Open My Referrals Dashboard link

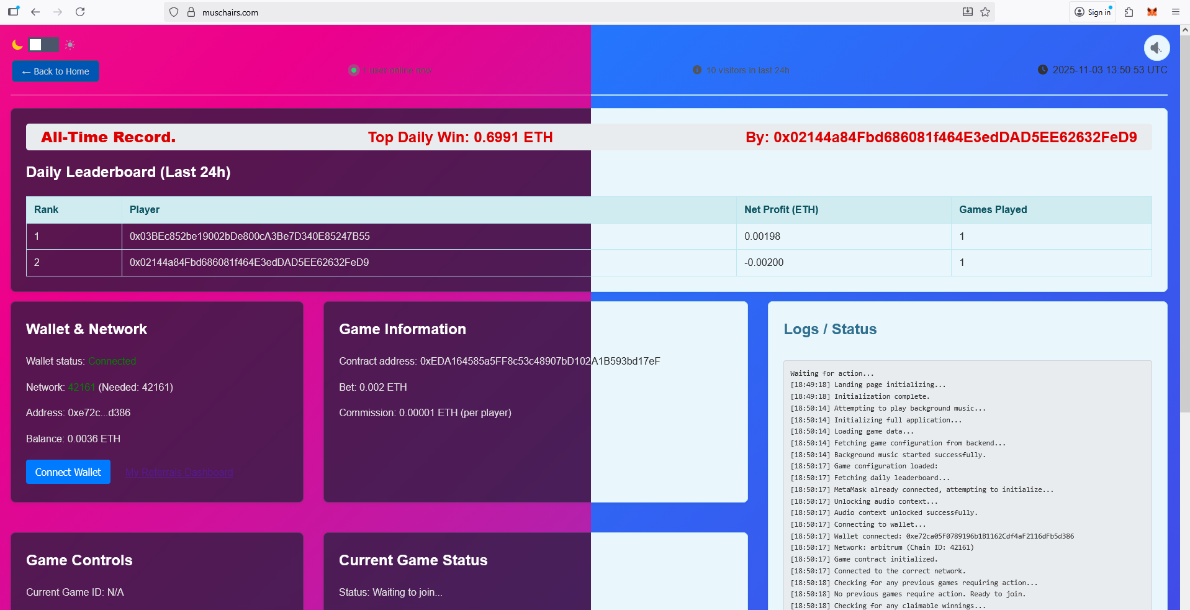coord(179,472)
